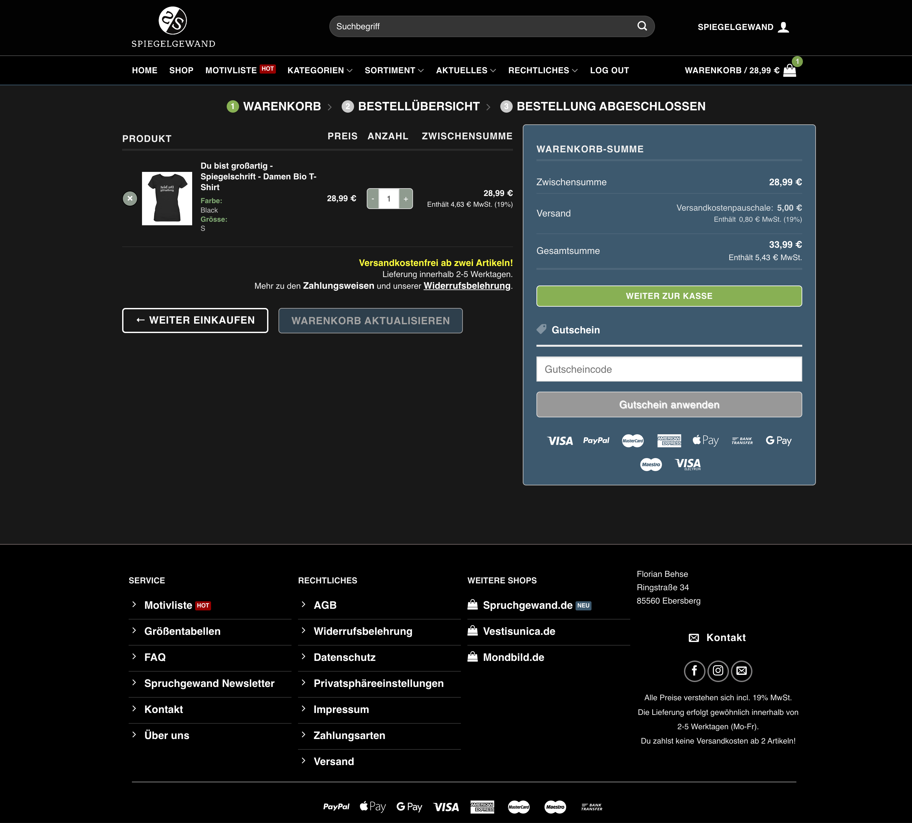Image resolution: width=912 pixels, height=823 pixels.
Task: Click the Weiter Einkaufen button
Action: click(x=195, y=321)
